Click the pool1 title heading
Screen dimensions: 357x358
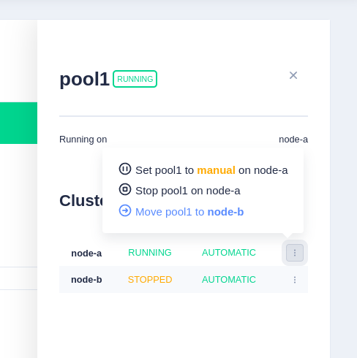tap(84, 79)
